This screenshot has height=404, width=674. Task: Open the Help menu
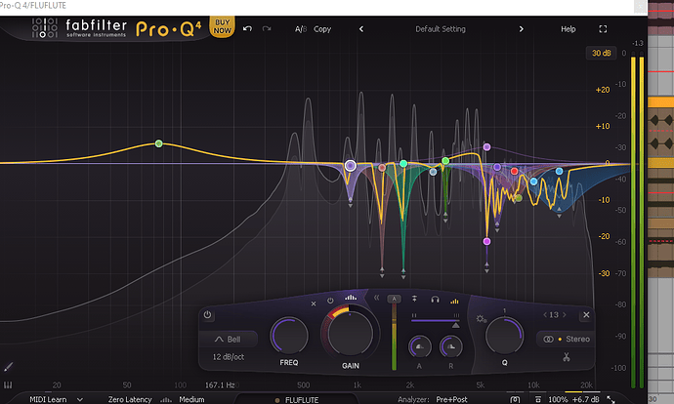point(568,29)
